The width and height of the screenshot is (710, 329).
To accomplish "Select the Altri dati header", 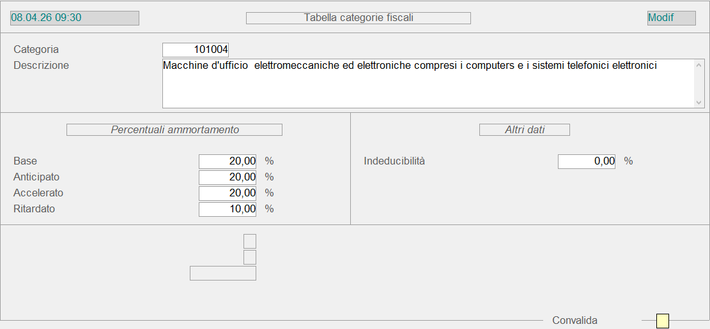I will click(x=525, y=129).
